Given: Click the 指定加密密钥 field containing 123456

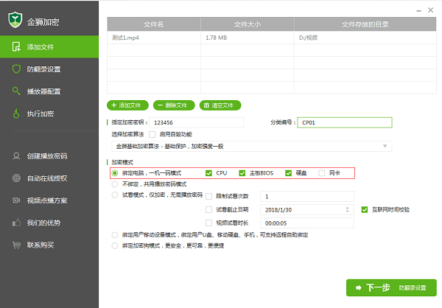Looking at the screenshot, I should pos(196,122).
